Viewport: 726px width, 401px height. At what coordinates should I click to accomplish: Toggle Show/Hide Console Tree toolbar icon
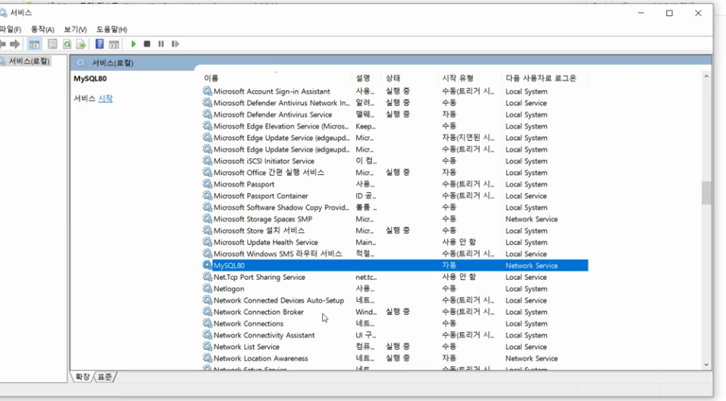coord(34,44)
